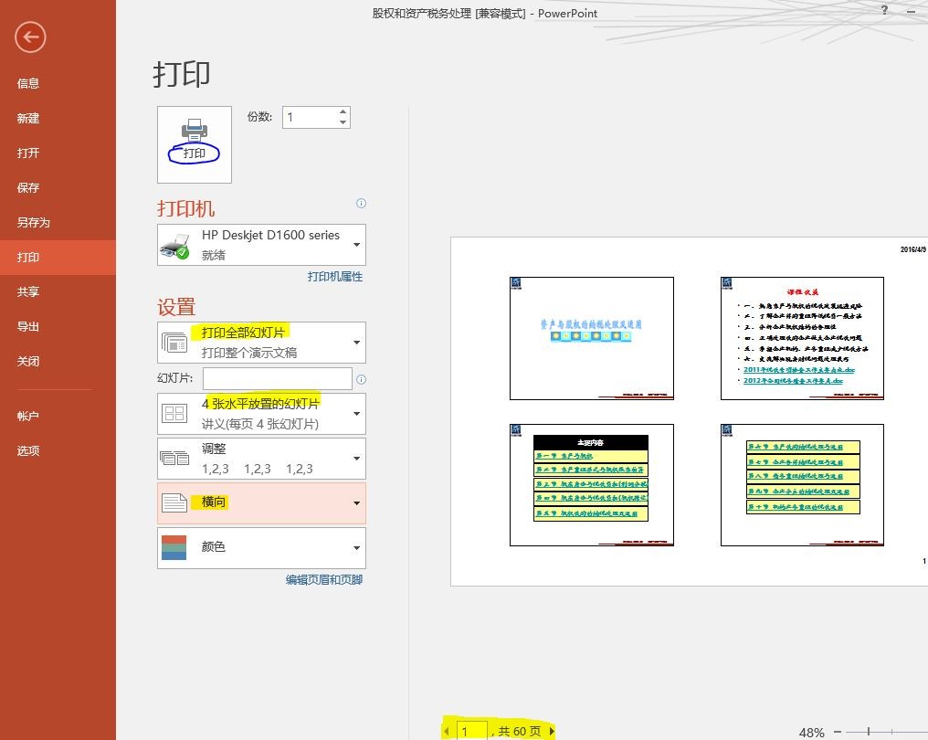Click the print all slides icon
This screenshot has width=928, height=740.
pos(174,343)
